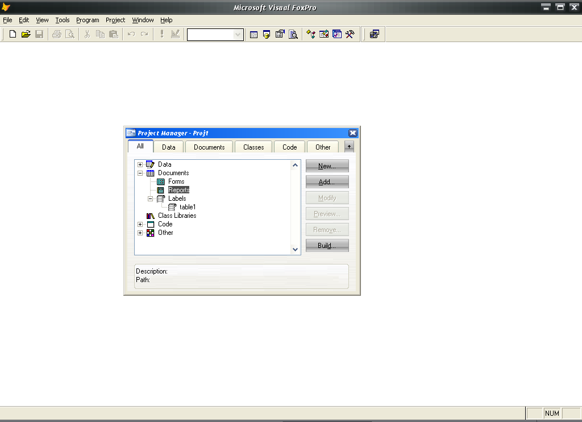Image resolution: width=582 pixels, height=422 pixels.
Task: Expand the Other tree node
Action: point(140,233)
